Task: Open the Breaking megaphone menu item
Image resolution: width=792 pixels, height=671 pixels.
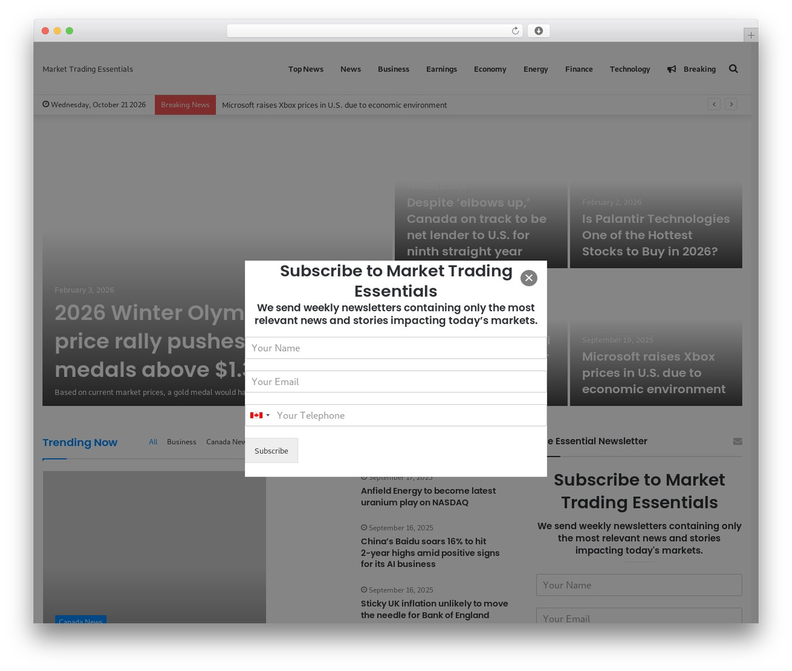Action: tap(691, 69)
